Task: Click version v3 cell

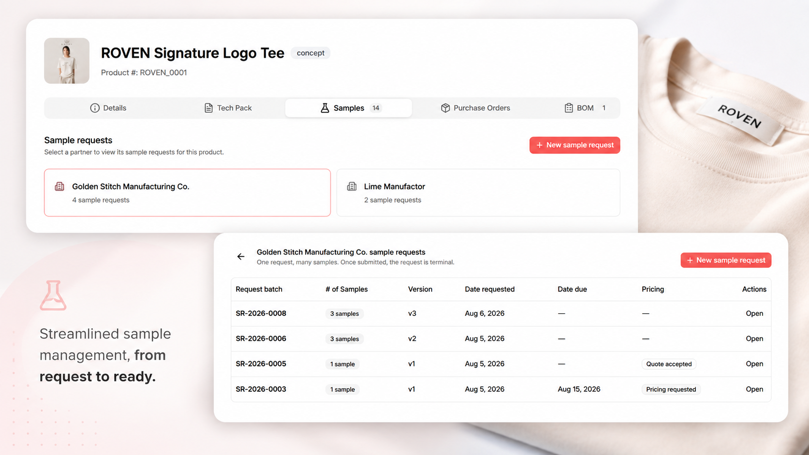Action: 412,313
